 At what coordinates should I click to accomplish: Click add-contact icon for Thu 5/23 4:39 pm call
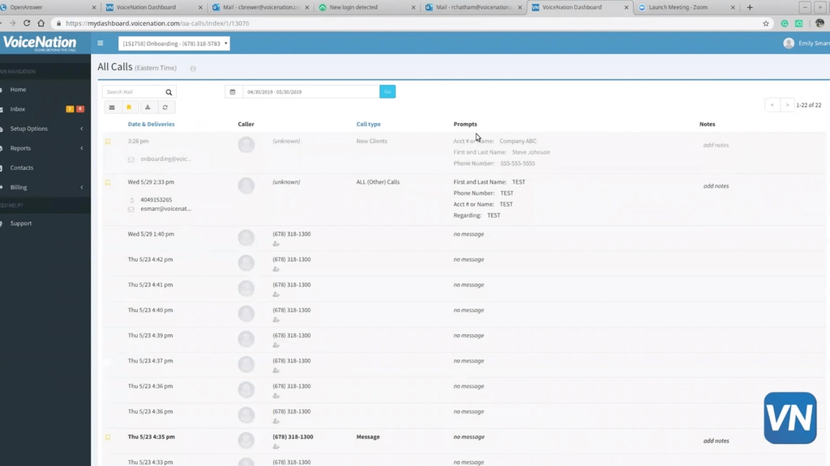pyautogui.click(x=276, y=345)
